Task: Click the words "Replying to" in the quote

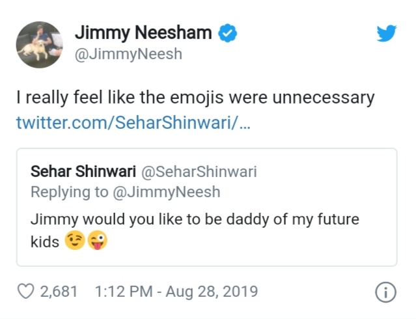Action: tap(71, 191)
